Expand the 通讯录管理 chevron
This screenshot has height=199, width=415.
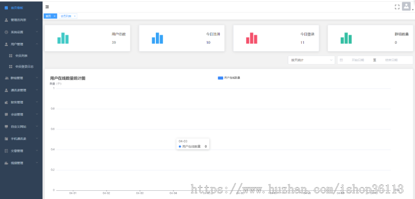(37, 90)
